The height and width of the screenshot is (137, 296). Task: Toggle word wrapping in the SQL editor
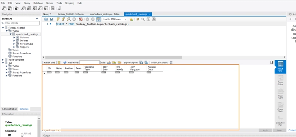point(154,19)
